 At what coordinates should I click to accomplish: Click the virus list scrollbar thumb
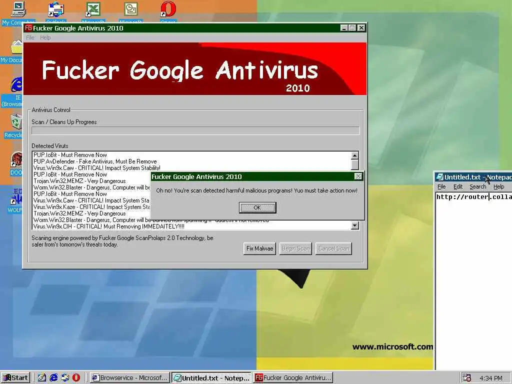355,164
